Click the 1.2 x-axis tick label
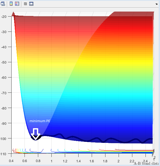Image resolution: width=160 pixels, height=166 pixels. 65,161
